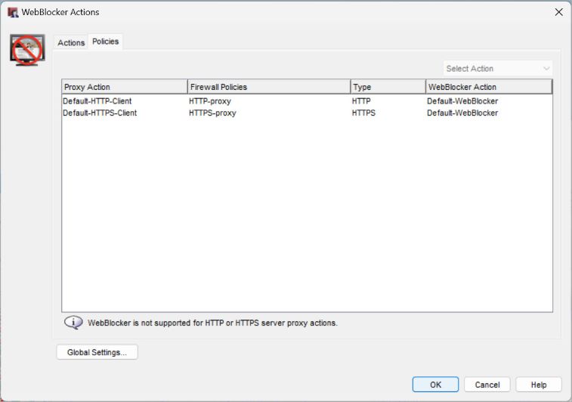Image resolution: width=572 pixels, height=402 pixels.
Task: Sort by Firewall Policies column header
Action: click(269, 87)
